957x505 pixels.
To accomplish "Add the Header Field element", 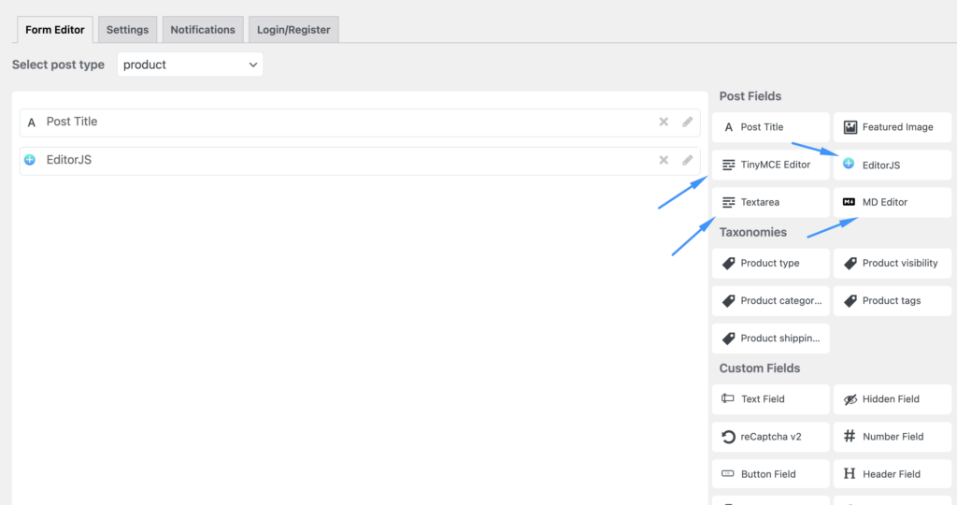I will [892, 474].
